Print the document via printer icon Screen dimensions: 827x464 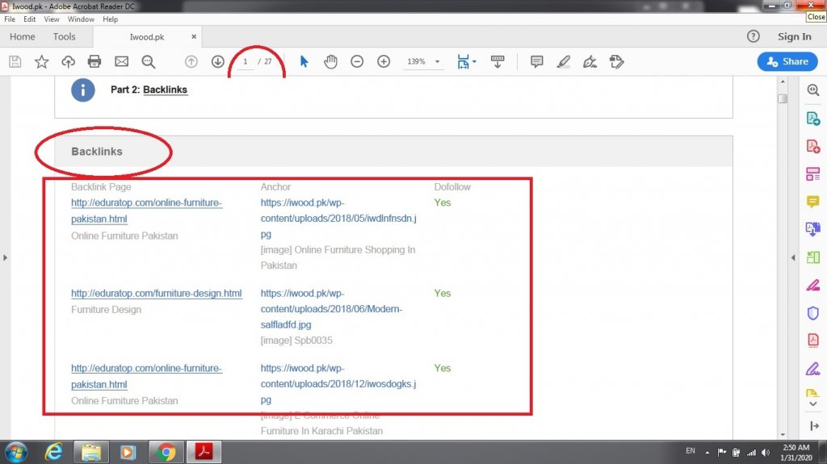coord(94,61)
